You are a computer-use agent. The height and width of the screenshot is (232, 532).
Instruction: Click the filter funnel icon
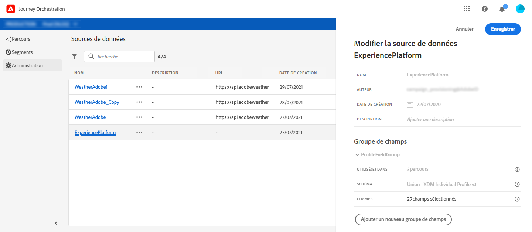coord(75,57)
